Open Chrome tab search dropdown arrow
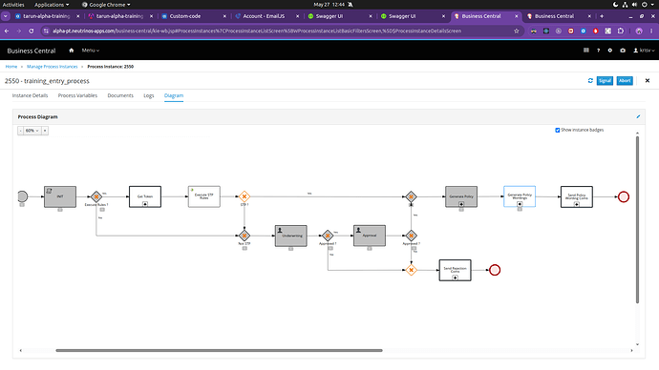659x370 pixels. tap(6, 16)
